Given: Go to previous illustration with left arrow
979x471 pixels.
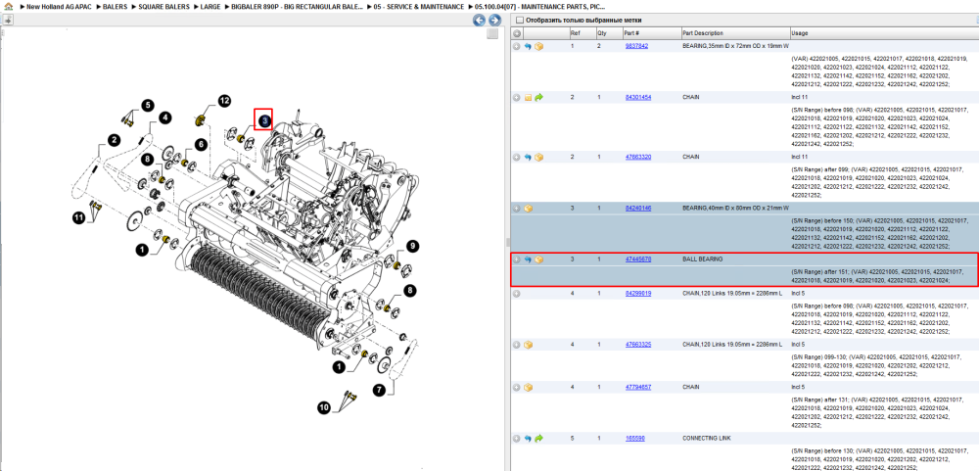Looking at the screenshot, I should click(x=479, y=20).
